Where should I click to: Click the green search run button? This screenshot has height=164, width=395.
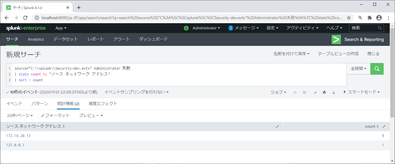pos(377,69)
